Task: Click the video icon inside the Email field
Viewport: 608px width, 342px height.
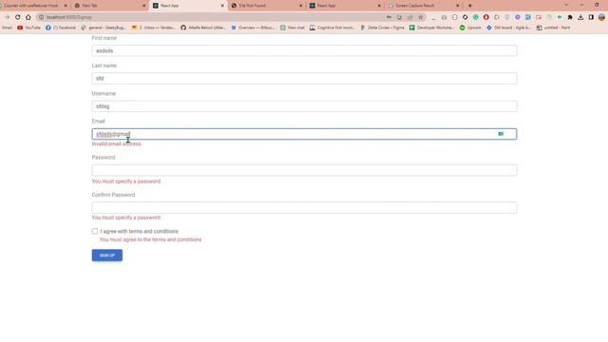Action: click(501, 134)
